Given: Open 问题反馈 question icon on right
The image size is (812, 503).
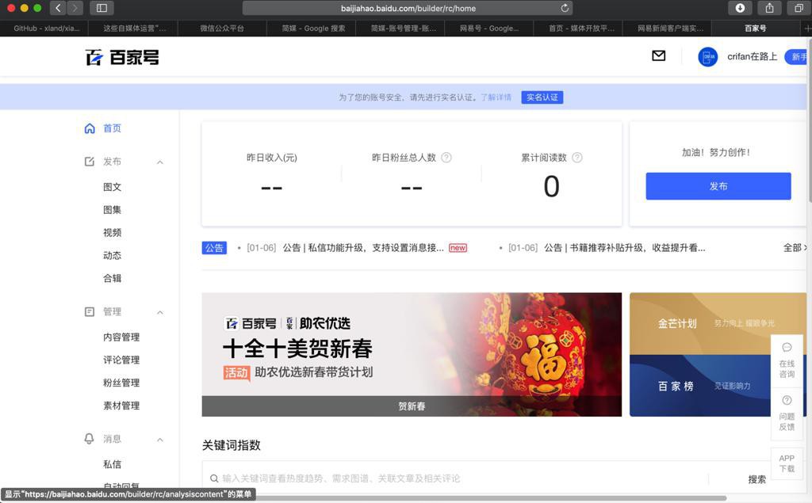Looking at the screenshot, I should pos(787,400).
